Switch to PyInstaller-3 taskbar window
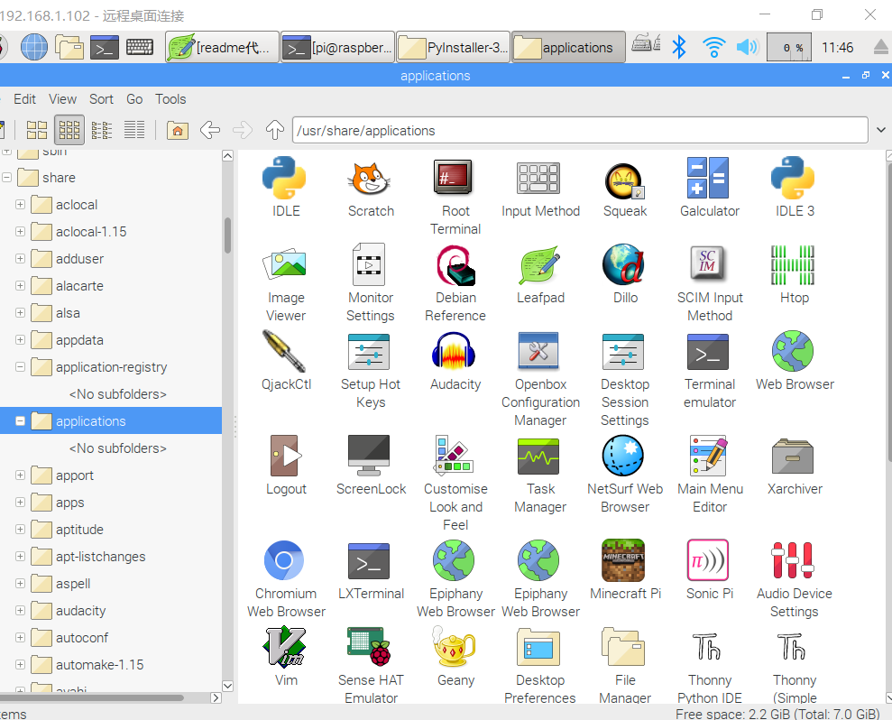The height and width of the screenshot is (720, 892). (x=453, y=47)
